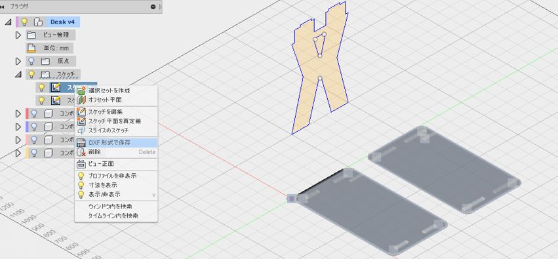The height and width of the screenshot is (259, 558).
Task: Toggle the lightbulb of the pink-marked component
Action: (x=34, y=140)
